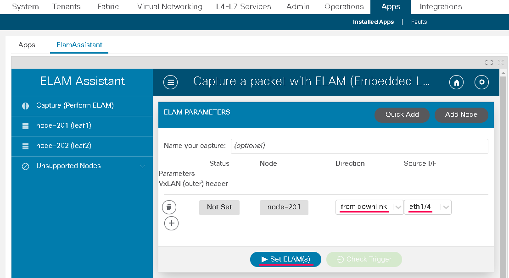Click the ELAM Assistant sidebar title
This screenshot has width=509, height=278.
click(x=82, y=81)
